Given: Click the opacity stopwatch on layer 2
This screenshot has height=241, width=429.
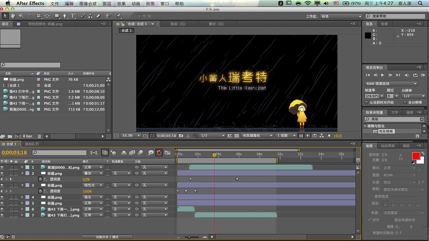Looking at the screenshot, I should (x=40, y=179).
